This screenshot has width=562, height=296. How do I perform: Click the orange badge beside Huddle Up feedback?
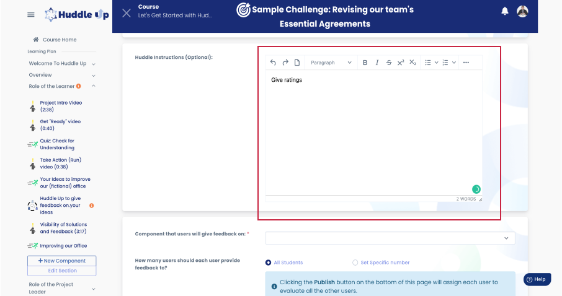pyautogui.click(x=92, y=206)
